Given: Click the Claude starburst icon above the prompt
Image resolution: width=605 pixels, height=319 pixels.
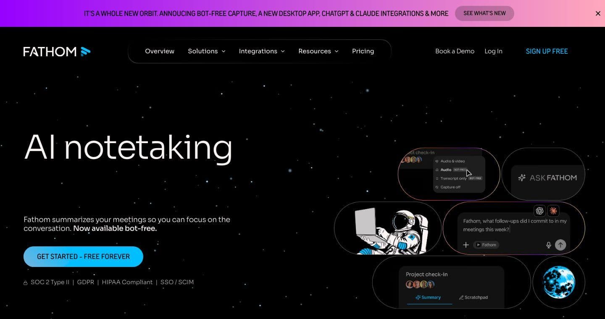Looking at the screenshot, I should point(553,211).
